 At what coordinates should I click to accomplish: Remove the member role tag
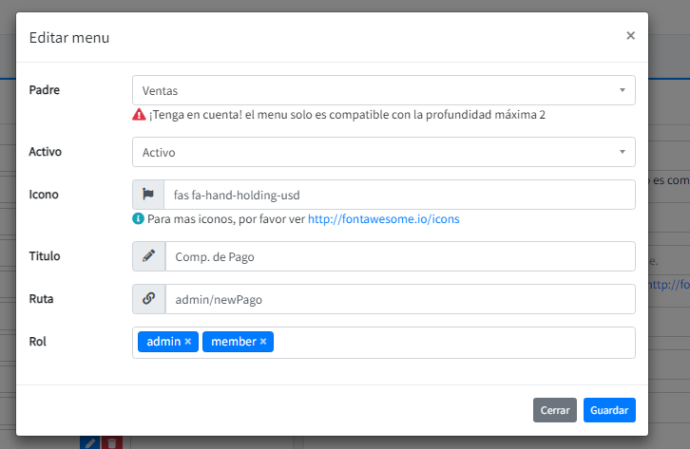(x=263, y=342)
